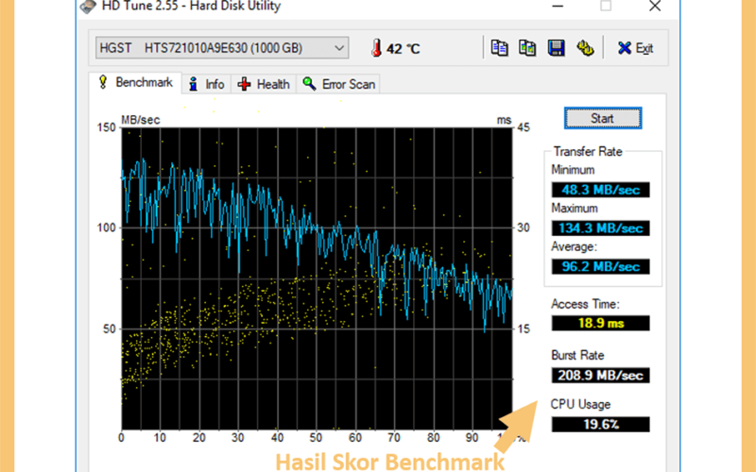Click the Access Time label

pyautogui.click(x=585, y=304)
